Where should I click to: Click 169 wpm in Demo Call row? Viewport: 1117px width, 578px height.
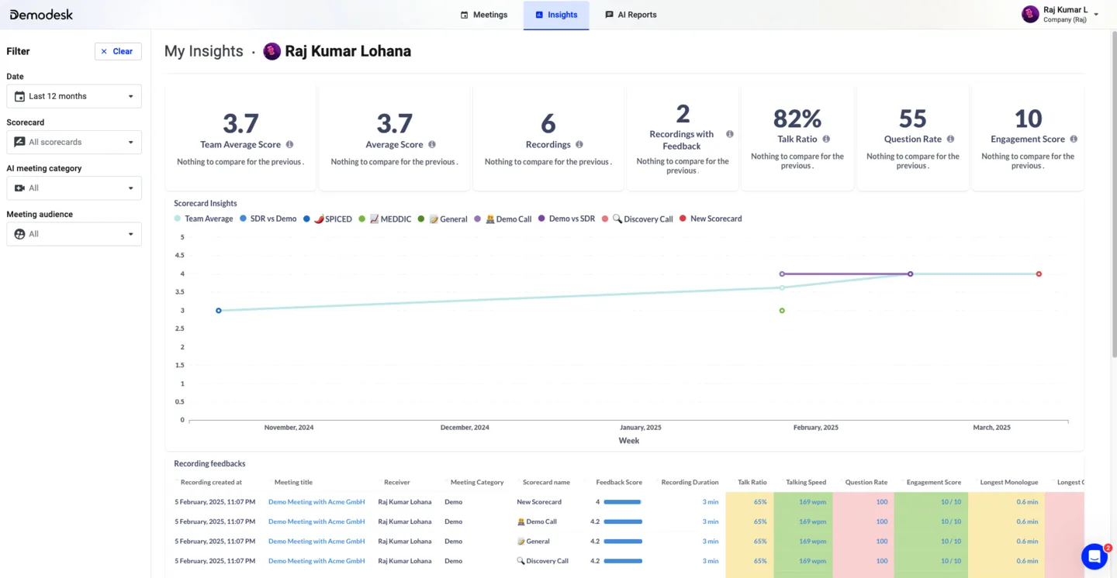(x=812, y=521)
